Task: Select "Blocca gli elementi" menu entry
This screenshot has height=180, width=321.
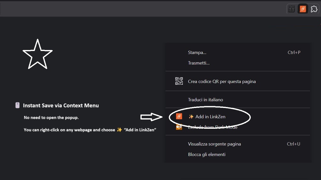Action: click(207, 154)
